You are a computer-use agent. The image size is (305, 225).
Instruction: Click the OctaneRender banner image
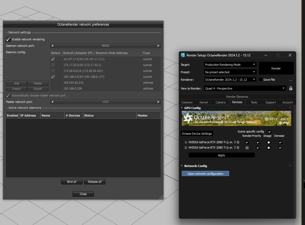pos(236,118)
